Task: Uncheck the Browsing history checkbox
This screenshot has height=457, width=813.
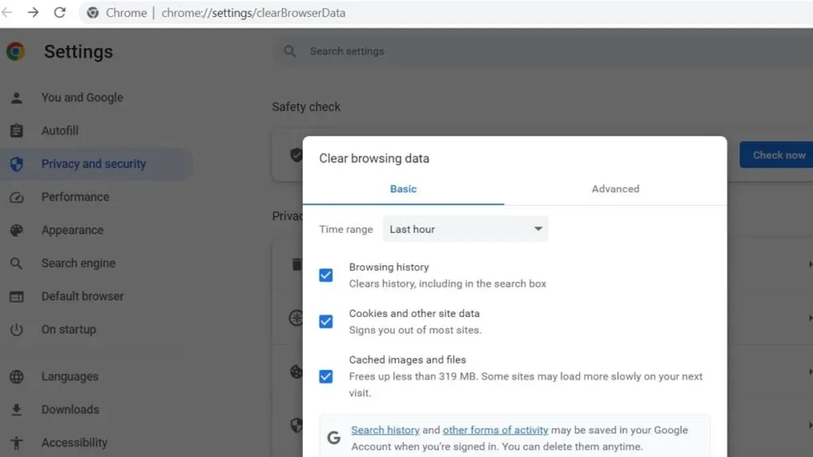Action: [x=326, y=275]
